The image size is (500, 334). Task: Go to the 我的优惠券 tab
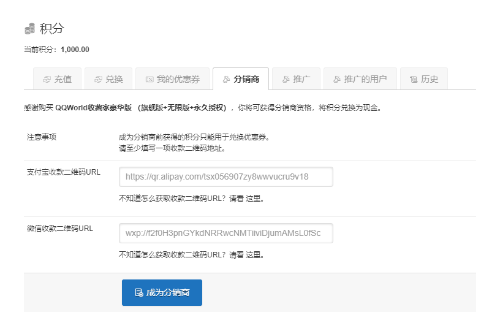(178, 79)
